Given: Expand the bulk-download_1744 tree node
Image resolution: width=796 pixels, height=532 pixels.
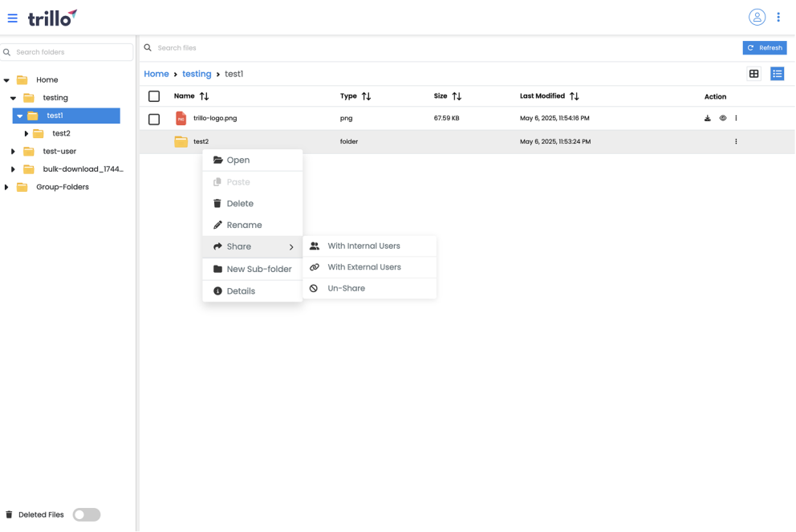Looking at the screenshot, I should 13,169.
